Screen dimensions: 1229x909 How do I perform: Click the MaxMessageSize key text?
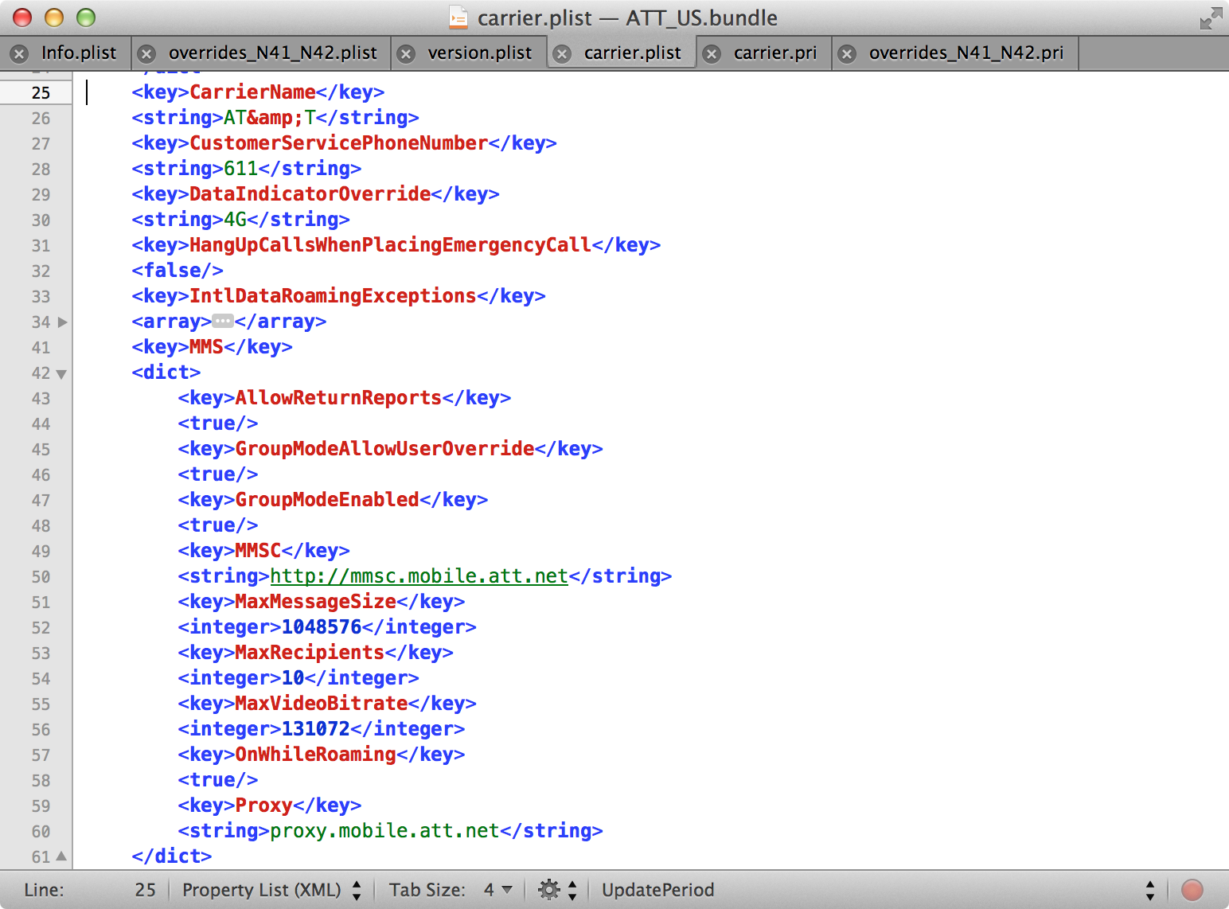316,602
